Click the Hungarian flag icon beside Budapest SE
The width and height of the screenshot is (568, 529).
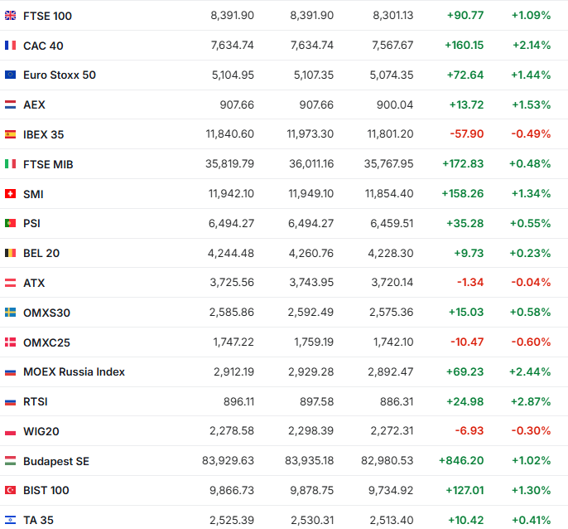pyautogui.click(x=10, y=461)
